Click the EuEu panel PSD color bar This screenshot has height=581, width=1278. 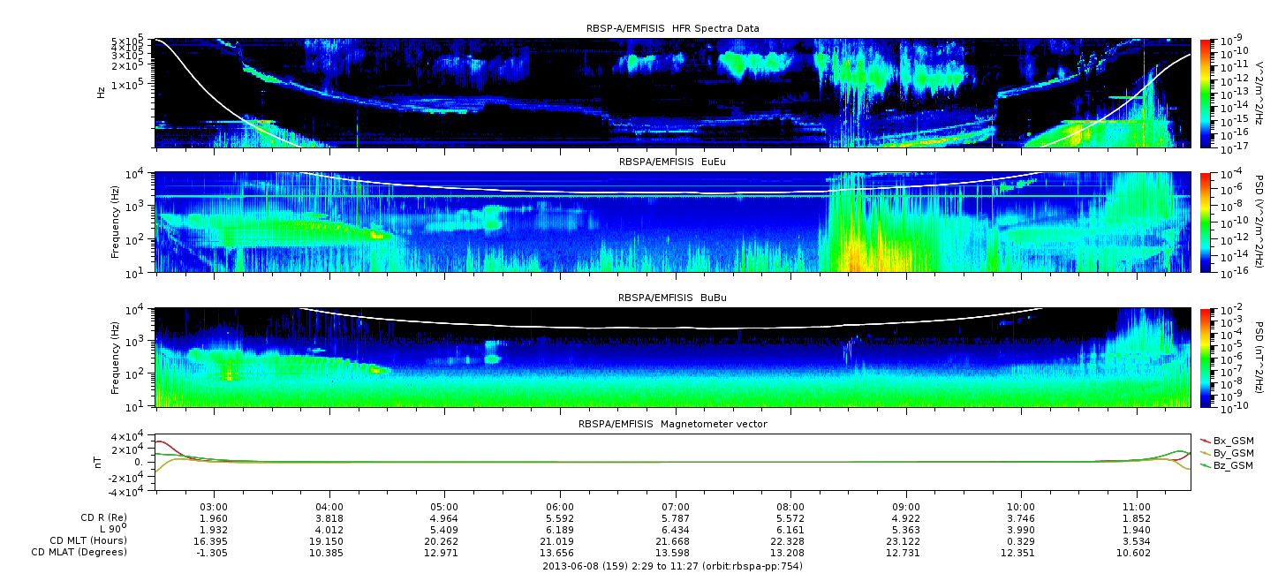pyautogui.click(x=1204, y=222)
